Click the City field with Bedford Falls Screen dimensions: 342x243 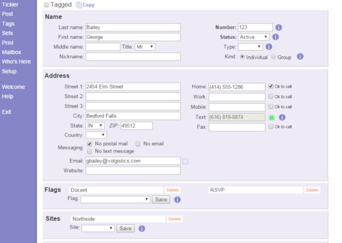pyautogui.click(x=133, y=116)
